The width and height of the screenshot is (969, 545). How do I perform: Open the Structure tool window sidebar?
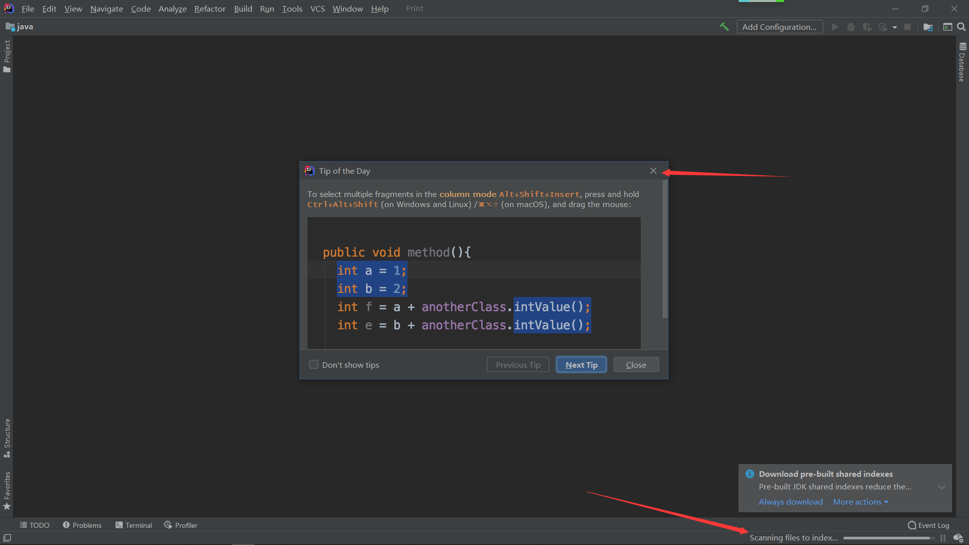pos(7,438)
